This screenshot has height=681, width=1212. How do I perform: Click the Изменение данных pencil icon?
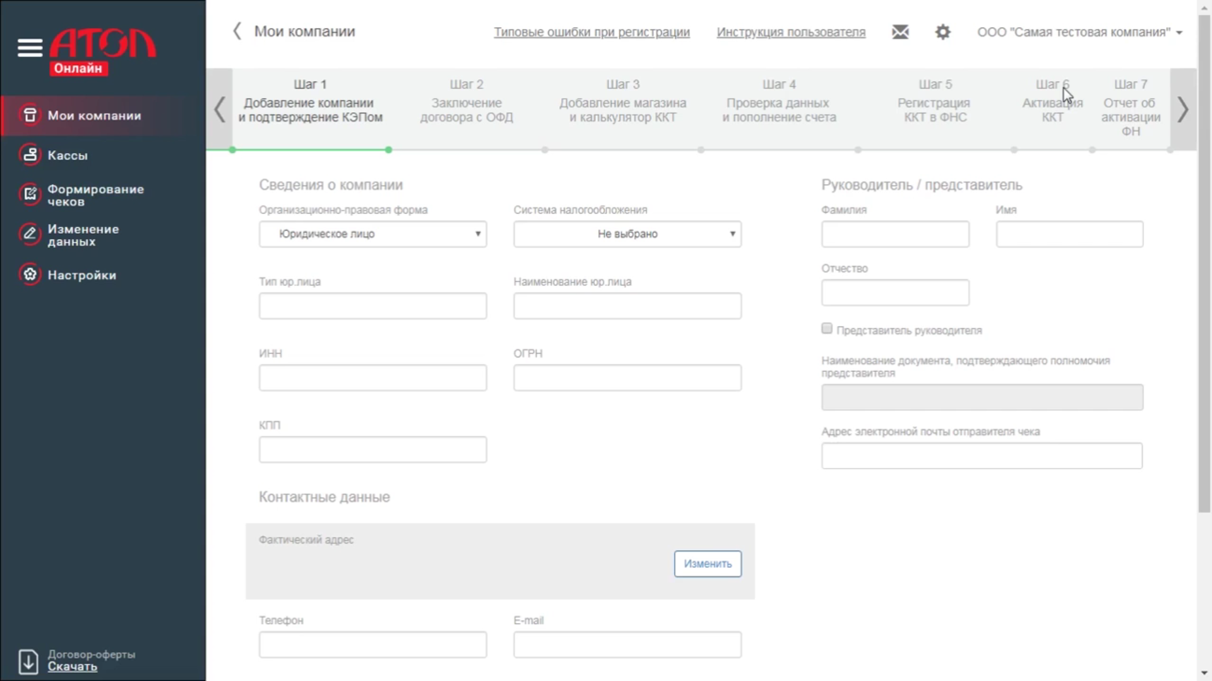click(x=30, y=234)
